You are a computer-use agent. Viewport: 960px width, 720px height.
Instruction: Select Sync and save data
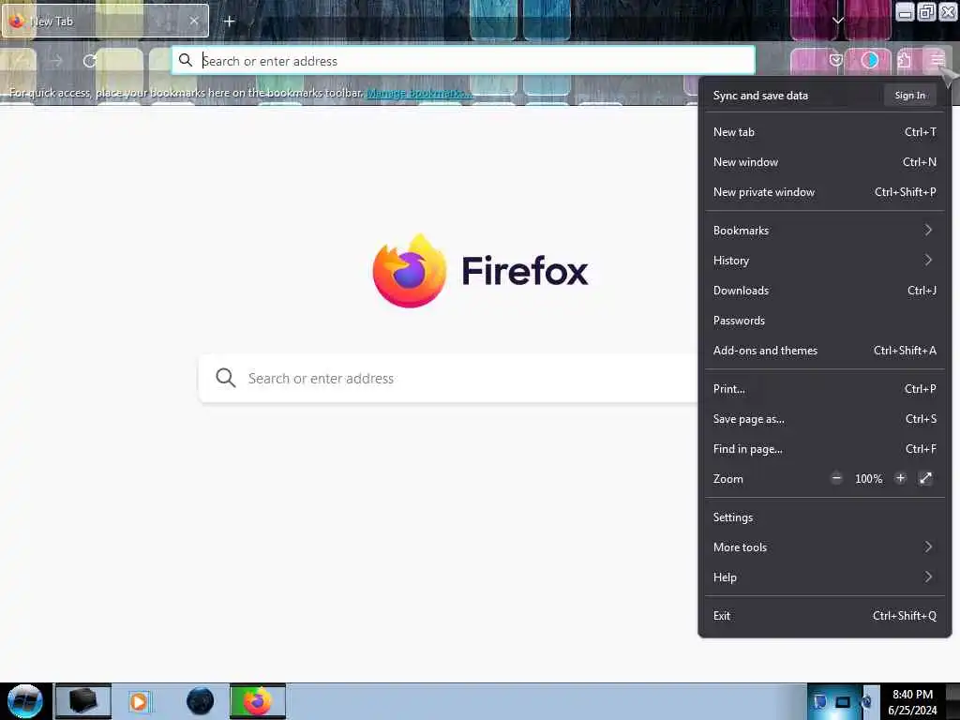point(760,95)
